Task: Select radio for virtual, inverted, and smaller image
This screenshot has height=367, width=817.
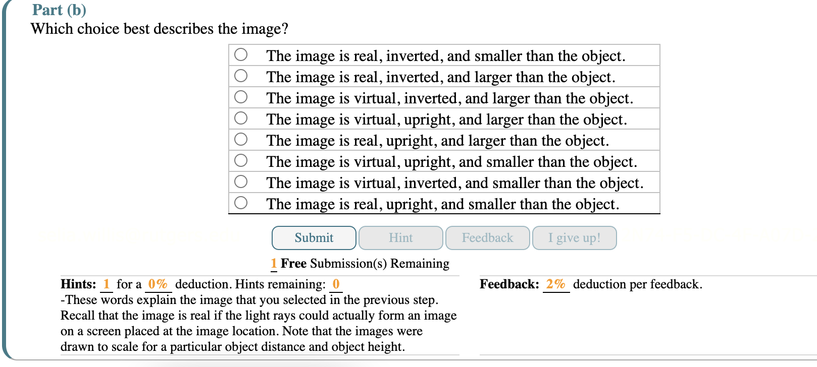Action: pyautogui.click(x=240, y=182)
